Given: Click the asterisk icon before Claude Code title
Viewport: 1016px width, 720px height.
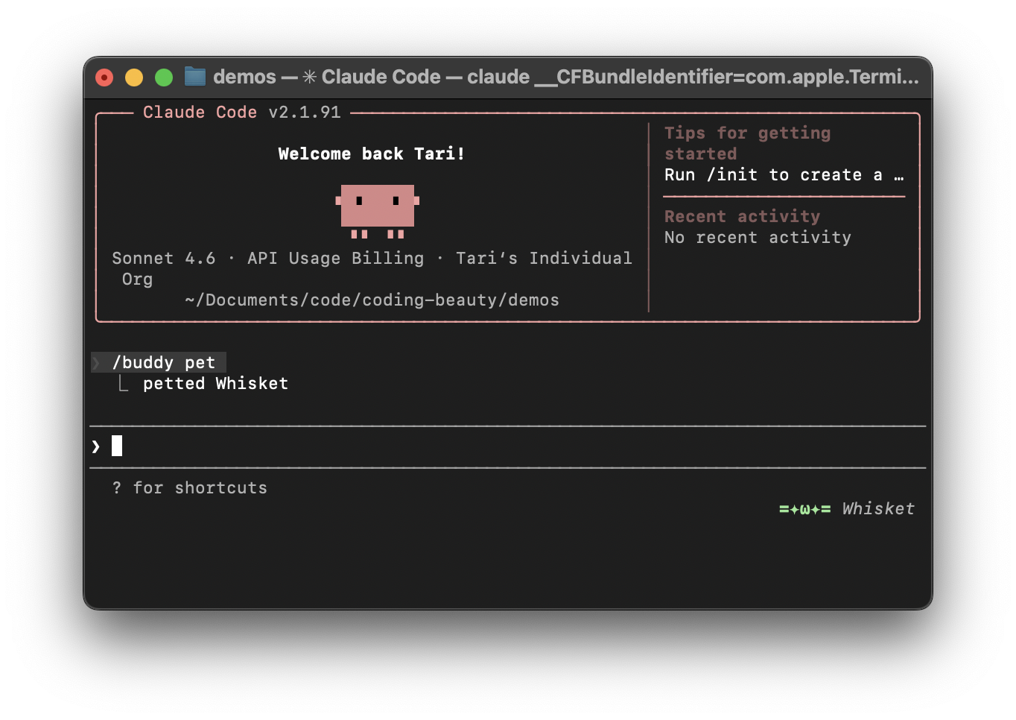Looking at the screenshot, I should [x=309, y=77].
